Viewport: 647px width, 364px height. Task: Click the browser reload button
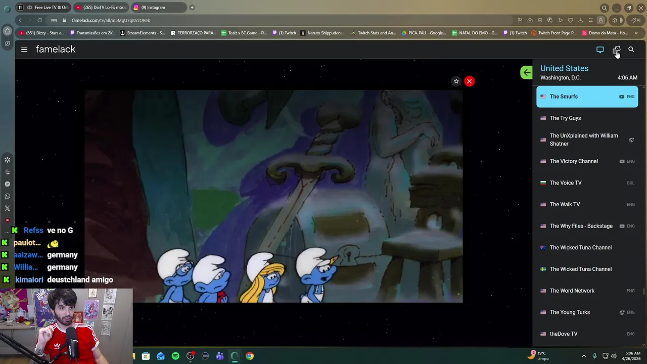tap(39, 20)
